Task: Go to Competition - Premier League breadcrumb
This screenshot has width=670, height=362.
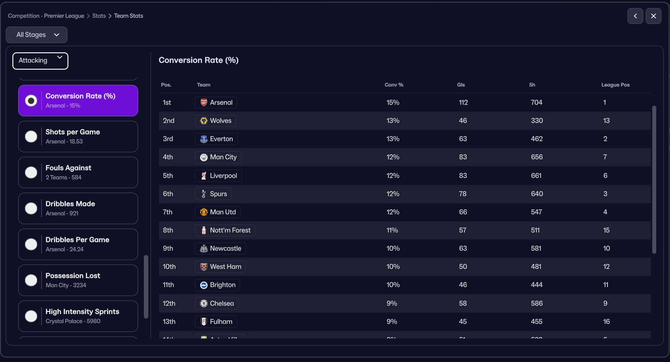Action: click(x=46, y=16)
